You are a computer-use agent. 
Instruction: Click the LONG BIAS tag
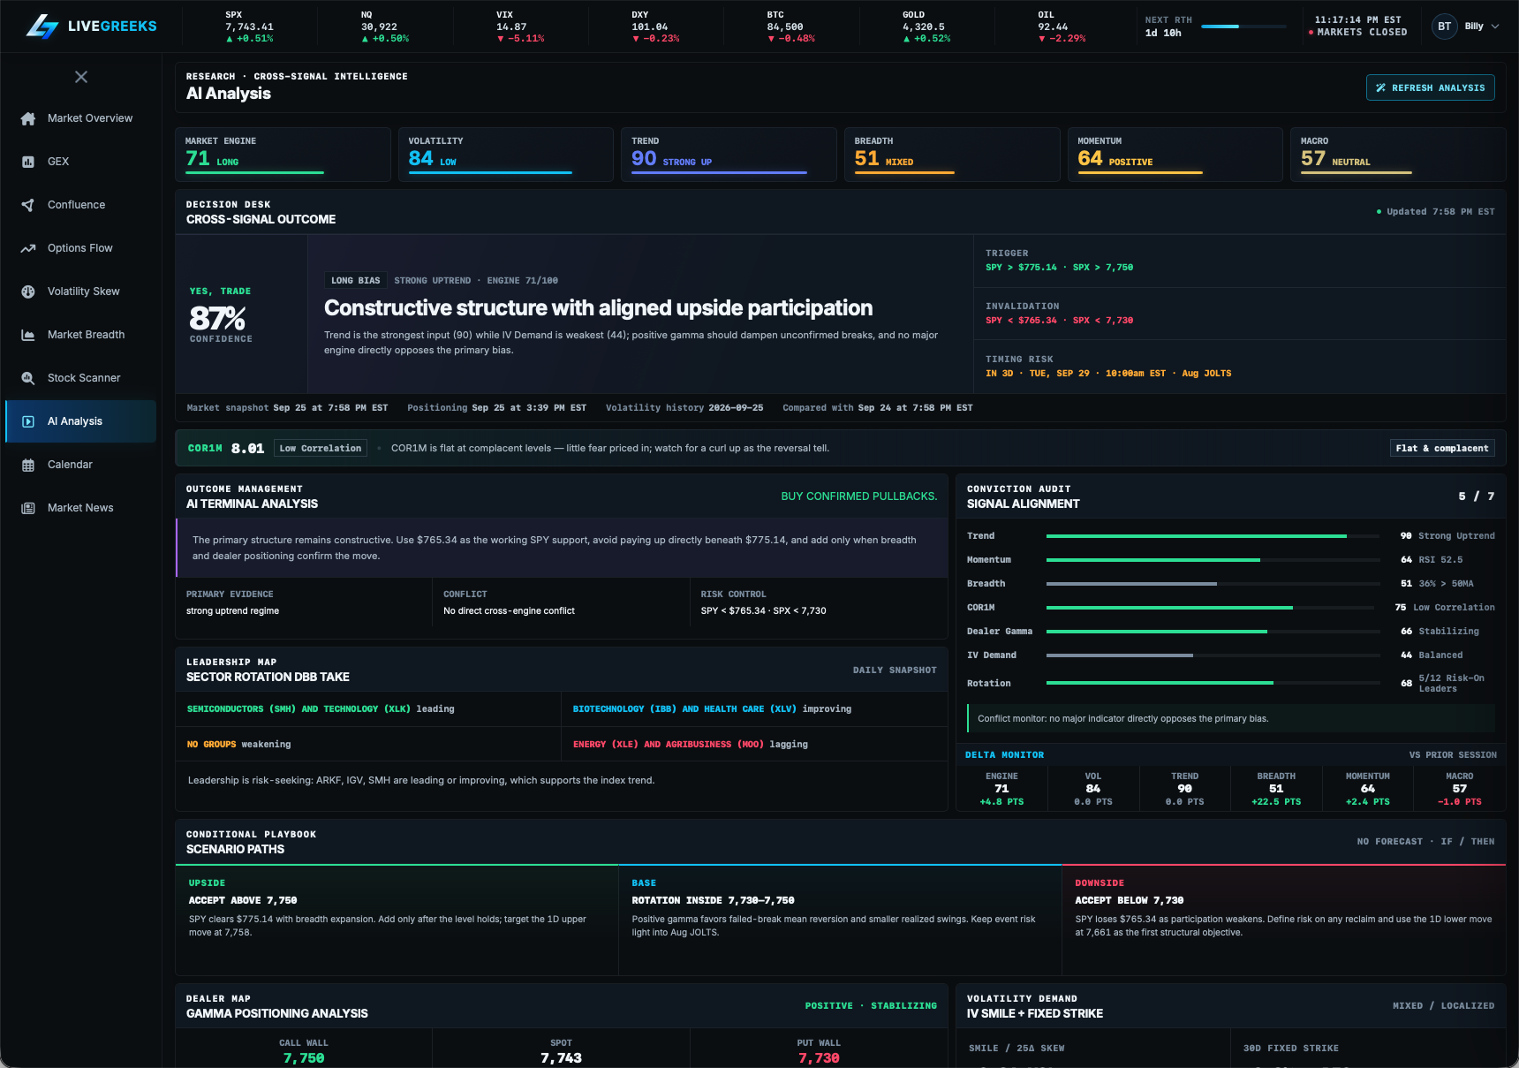click(x=356, y=280)
